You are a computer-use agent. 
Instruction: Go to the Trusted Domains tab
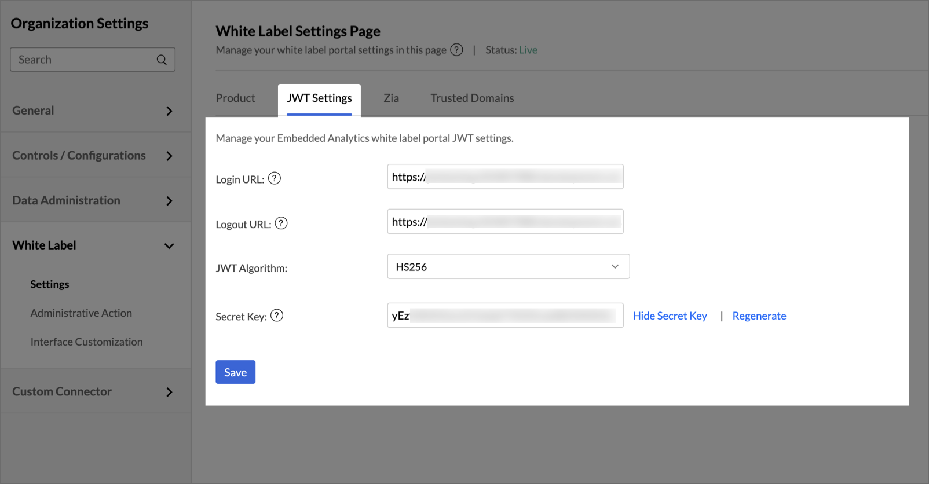472,98
